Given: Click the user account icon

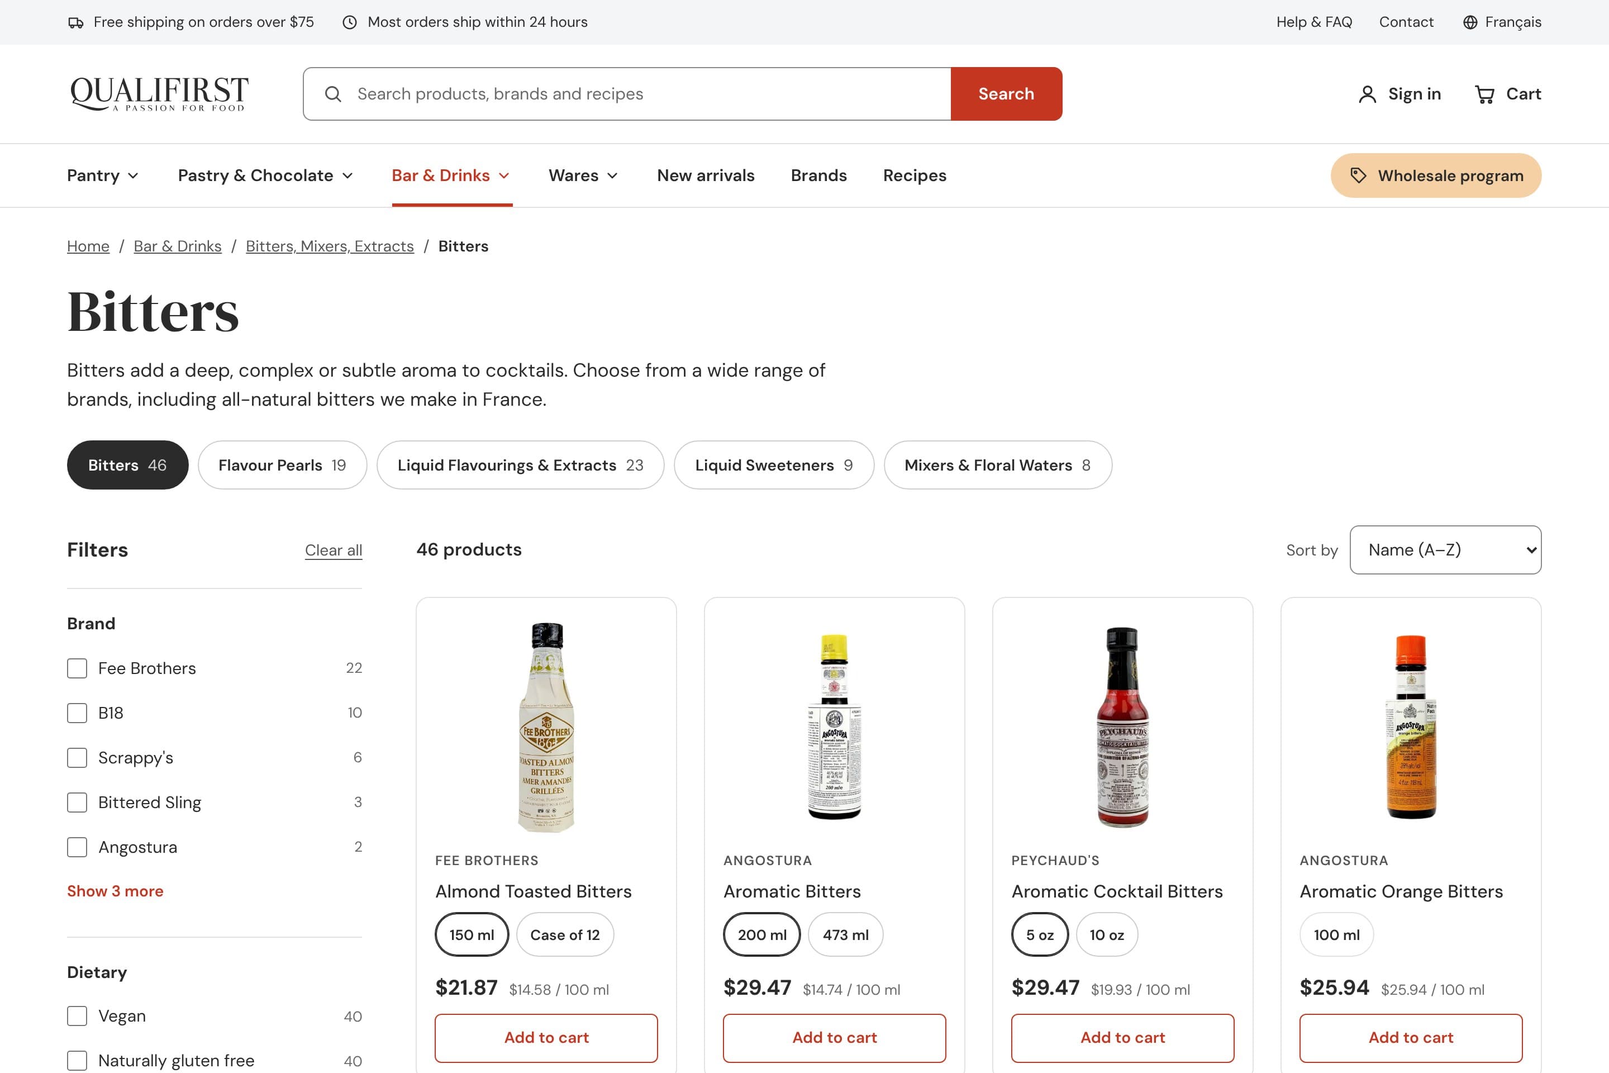Looking at the screenshot, I should pos(1367,94).
